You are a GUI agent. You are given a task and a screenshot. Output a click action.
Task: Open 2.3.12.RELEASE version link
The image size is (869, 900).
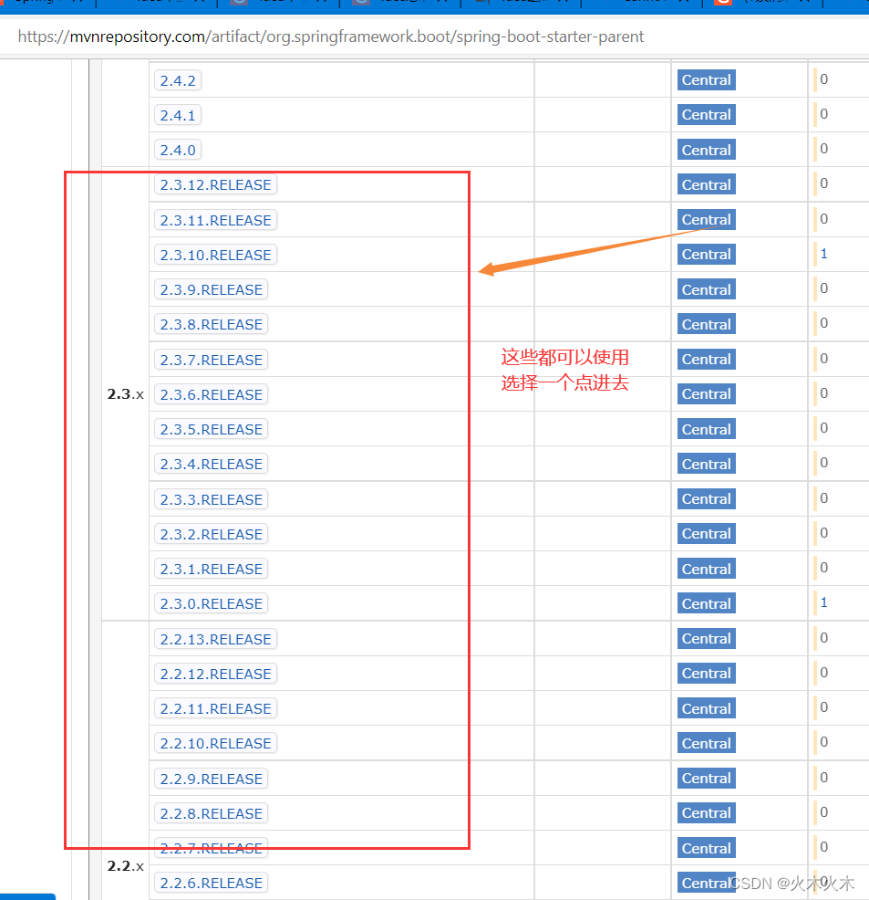tap(215, 184)
